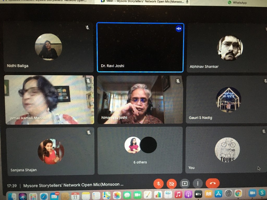This screenshot has height=200, width=267.
Task: Launch the Music app from the dock
Action: coord(178,195)
